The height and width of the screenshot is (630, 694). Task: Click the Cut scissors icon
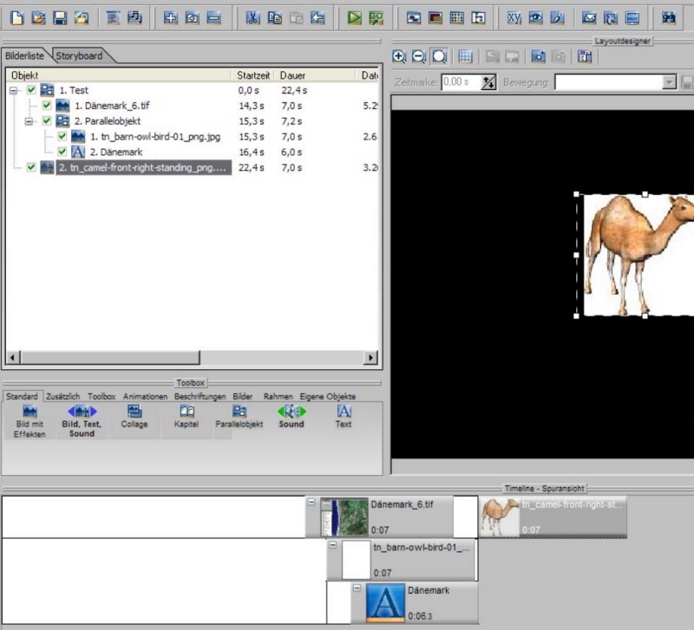click(x=252, y=17)
